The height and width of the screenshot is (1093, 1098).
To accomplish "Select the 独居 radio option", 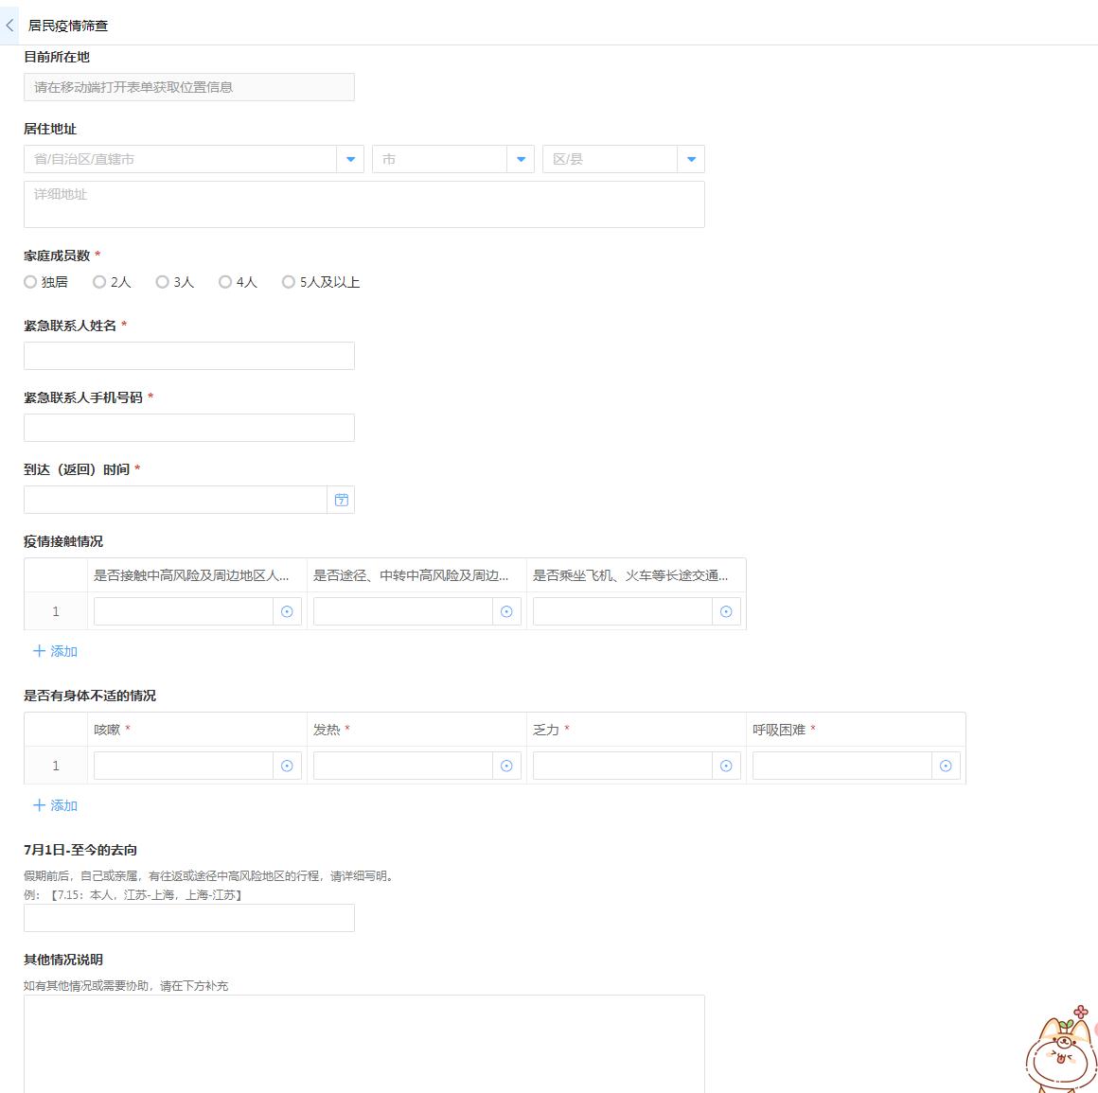I will coord(29,281).
